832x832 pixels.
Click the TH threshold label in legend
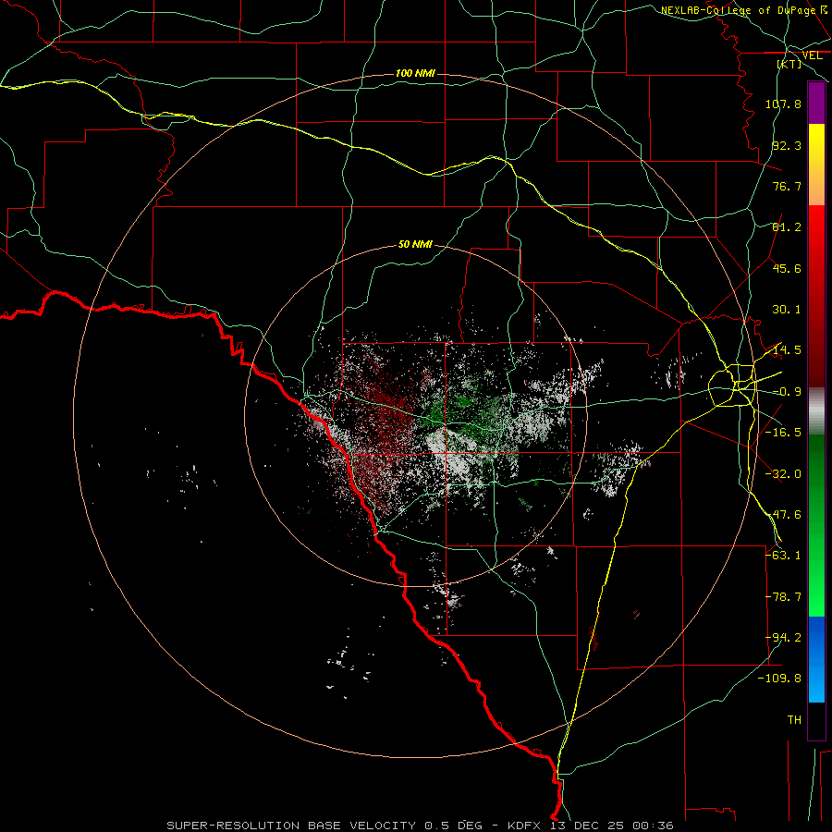[x=794, y=720]
